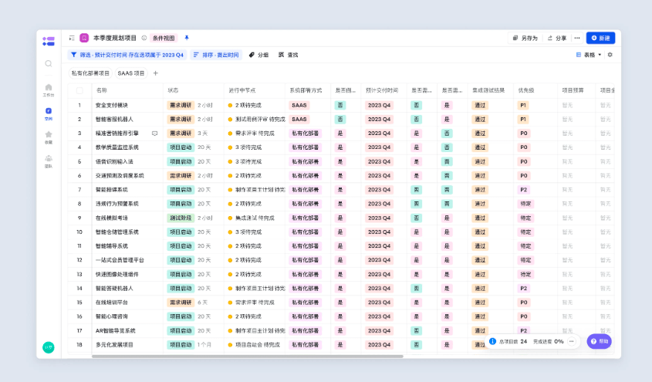Screen dimensions: 652x382
Task: Click the 分组 group tag button
Action: coord(258,55)
